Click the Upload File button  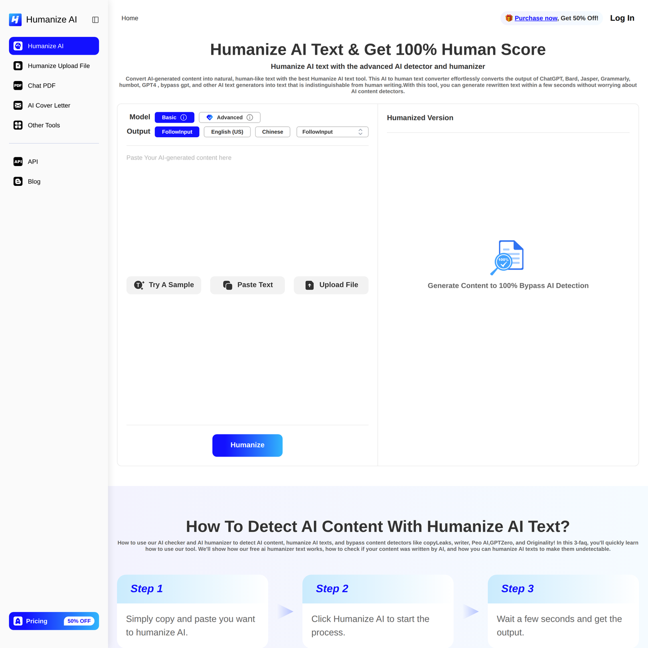[331, 285]
